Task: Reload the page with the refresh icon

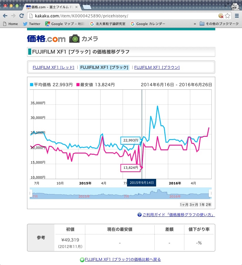Action: coord(21,16)
